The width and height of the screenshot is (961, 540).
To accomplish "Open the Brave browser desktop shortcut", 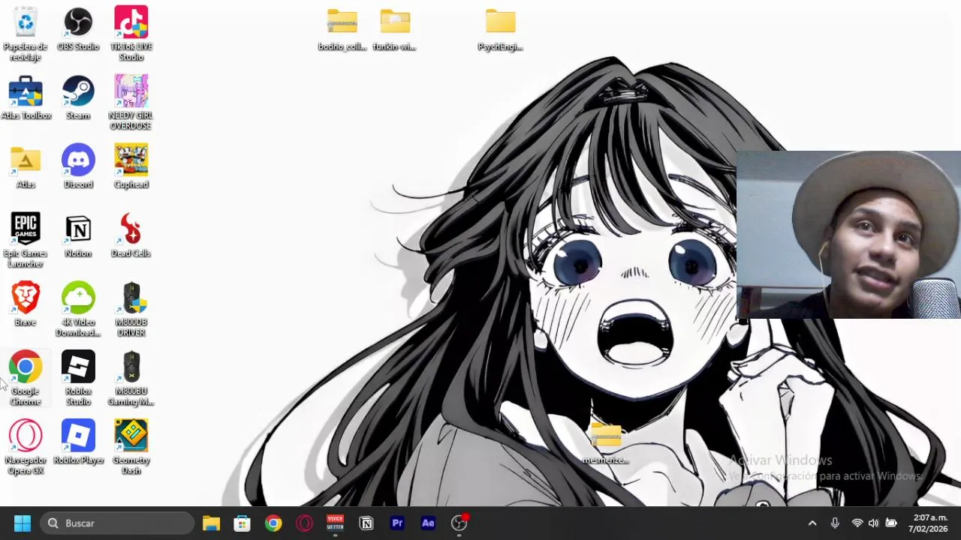I will (26, 305).
